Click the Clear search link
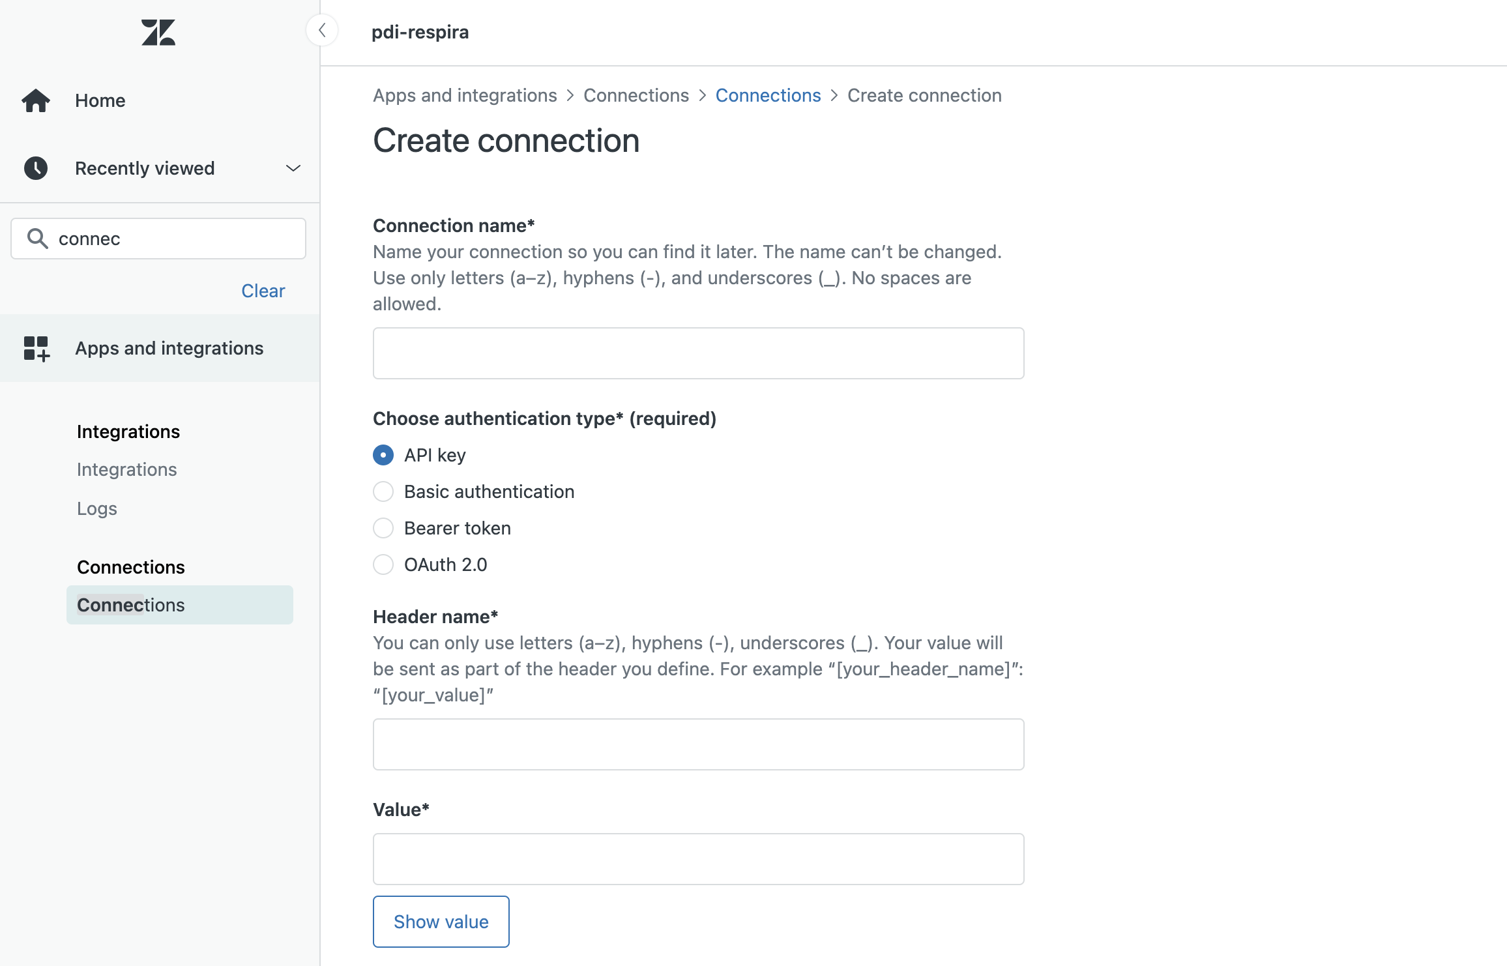This screenshot has height=966, width=1507. tap(263, 290)
